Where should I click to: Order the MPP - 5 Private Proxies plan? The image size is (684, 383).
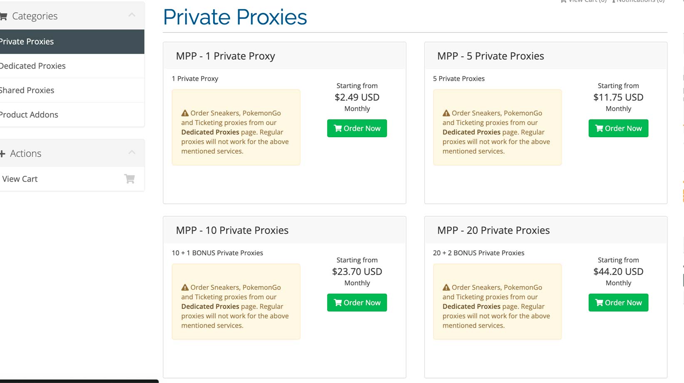(618, 128)
